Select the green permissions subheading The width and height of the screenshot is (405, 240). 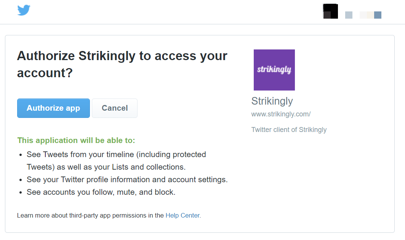pyautogui.click(x=76, y=140)
